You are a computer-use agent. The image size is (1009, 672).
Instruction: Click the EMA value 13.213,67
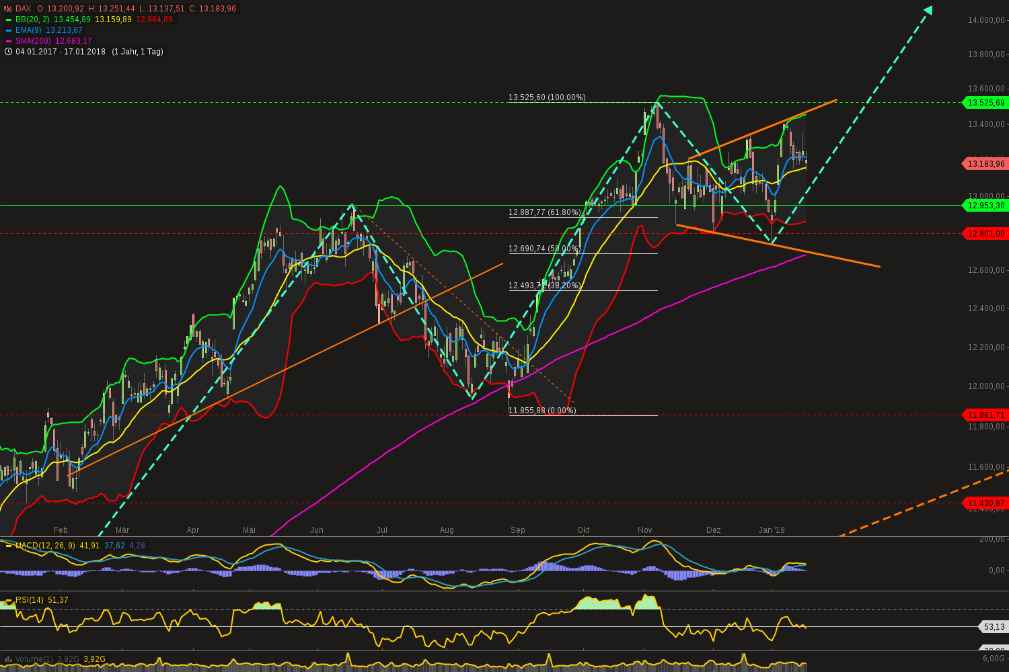click(x=64, y=30)
